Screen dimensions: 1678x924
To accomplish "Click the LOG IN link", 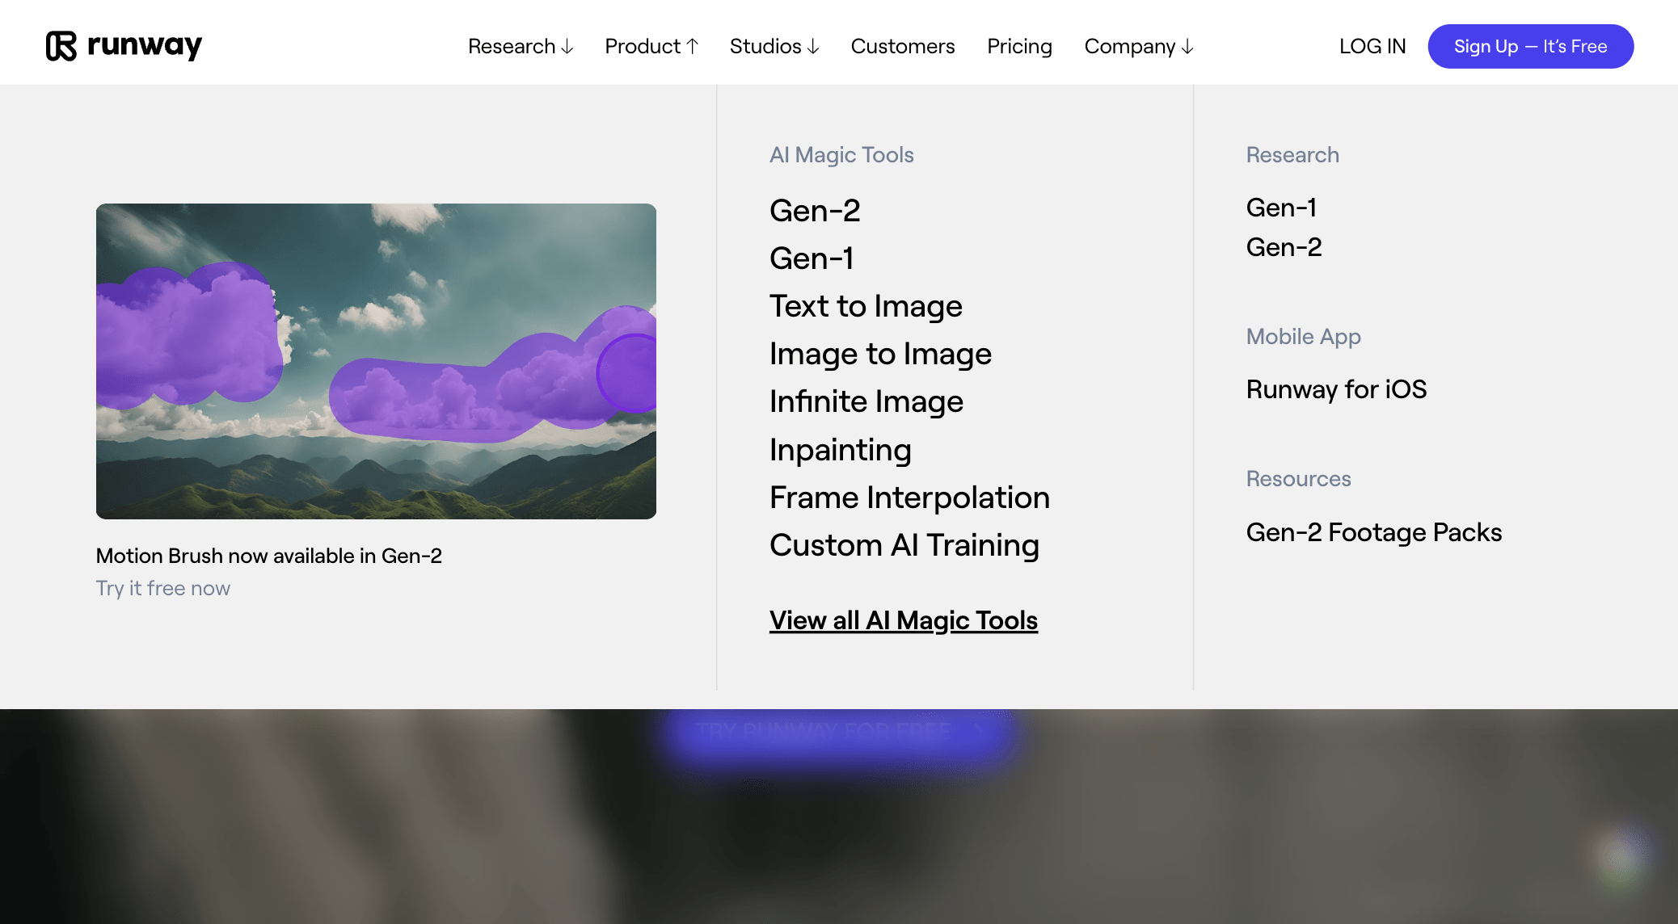I will click(1372, 46).
